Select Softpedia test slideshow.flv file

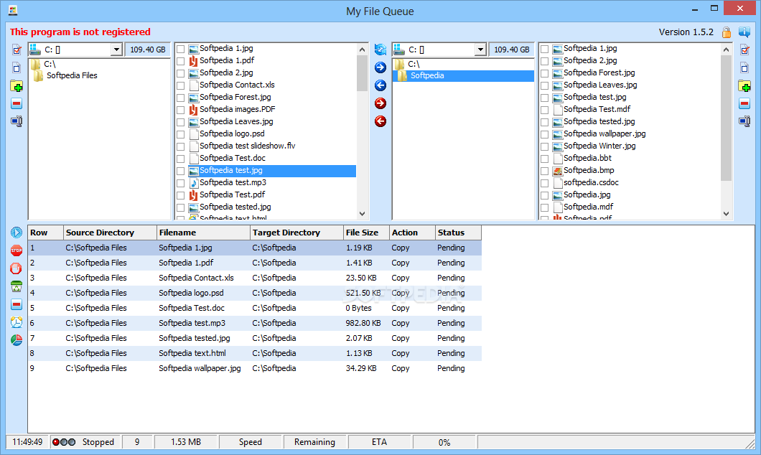click(247, 146)
